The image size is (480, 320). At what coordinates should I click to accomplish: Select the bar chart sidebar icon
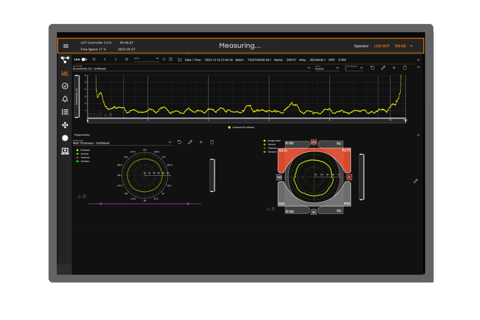(65, 73)
